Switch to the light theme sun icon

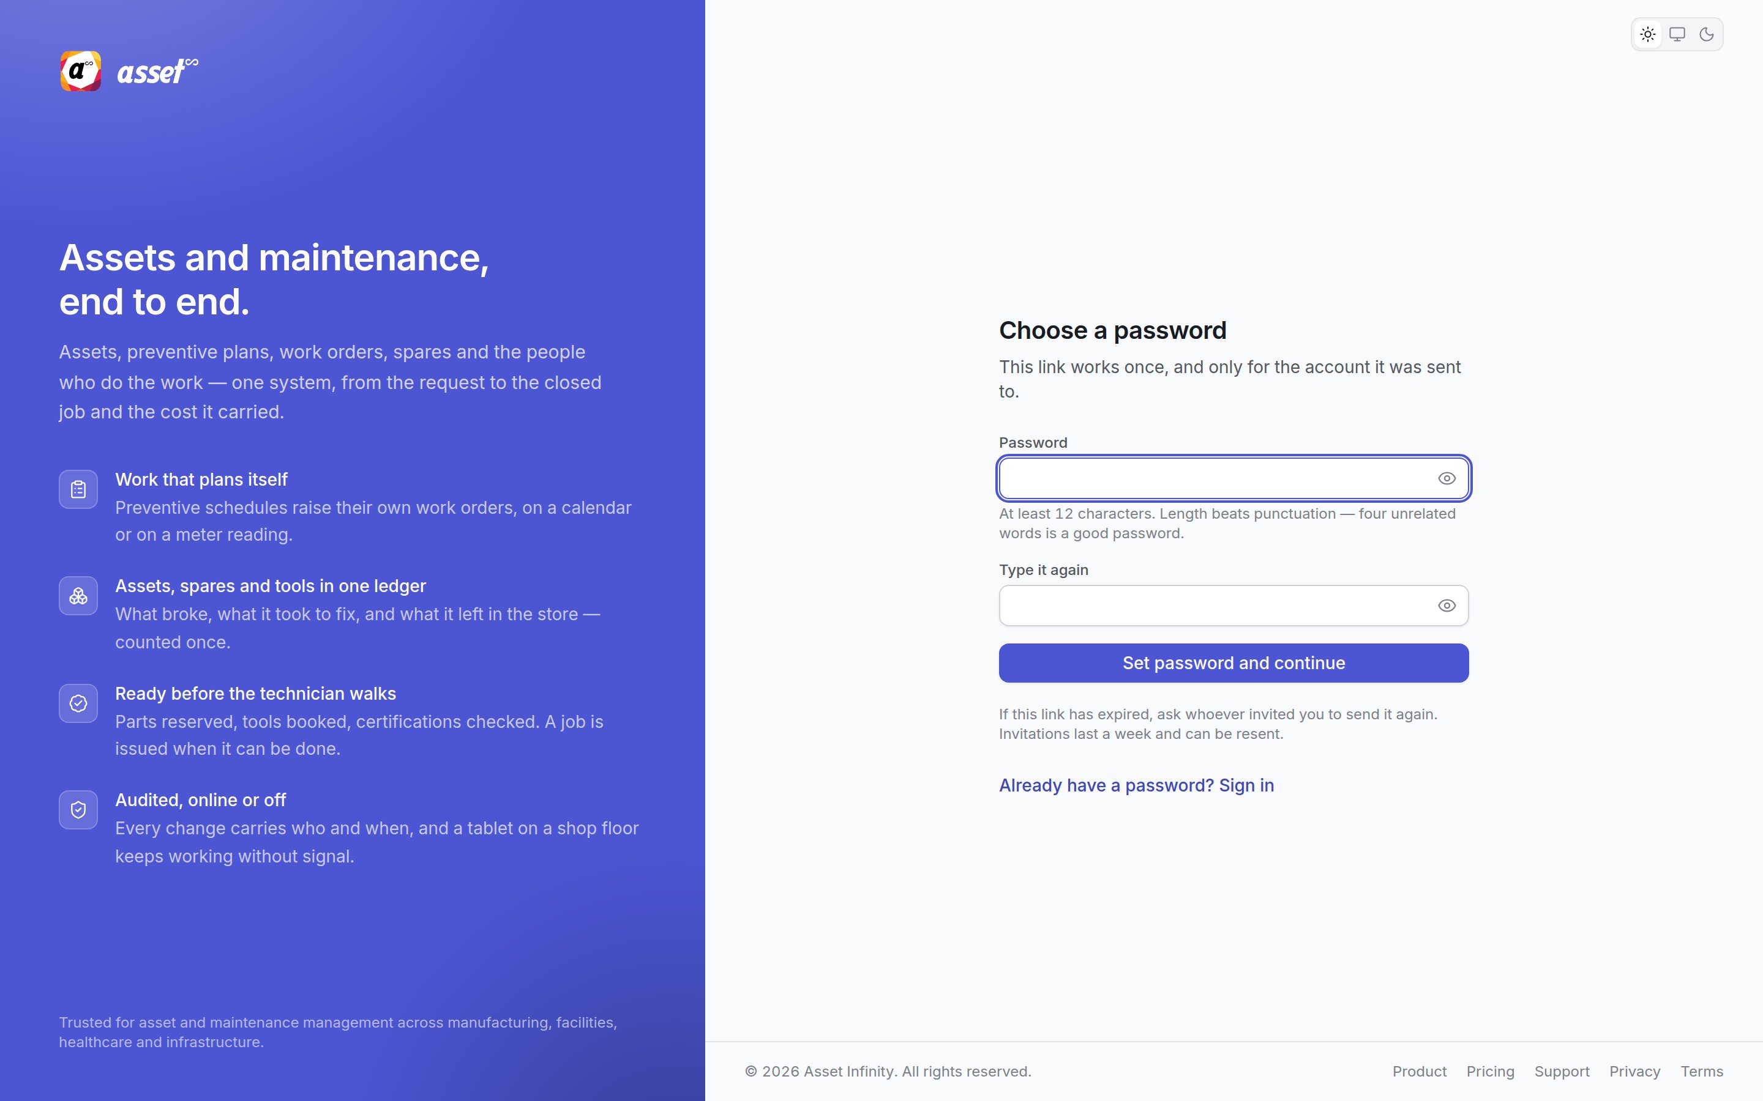pos(1648,34)
